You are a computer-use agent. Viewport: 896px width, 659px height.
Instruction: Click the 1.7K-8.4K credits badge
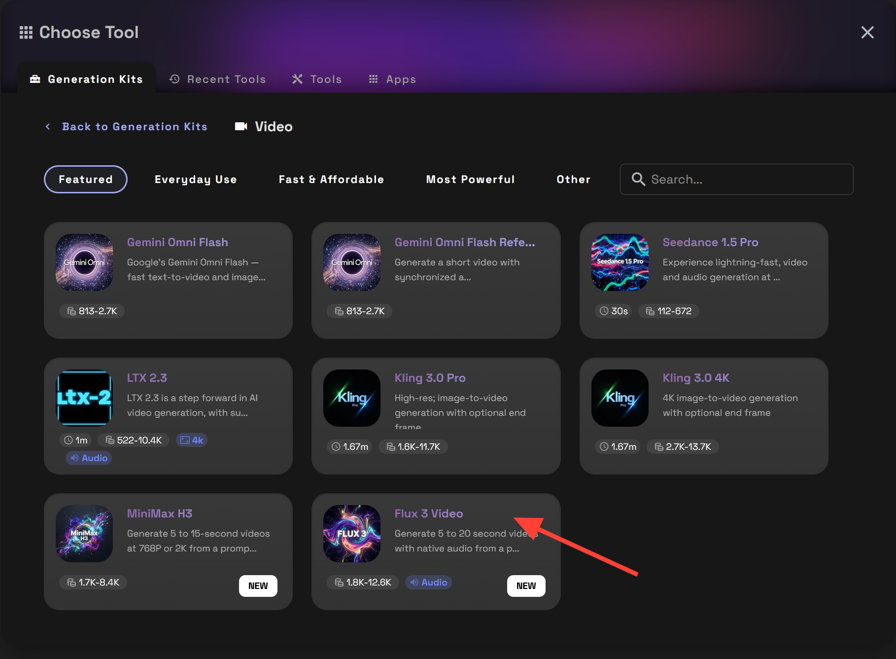93,583
